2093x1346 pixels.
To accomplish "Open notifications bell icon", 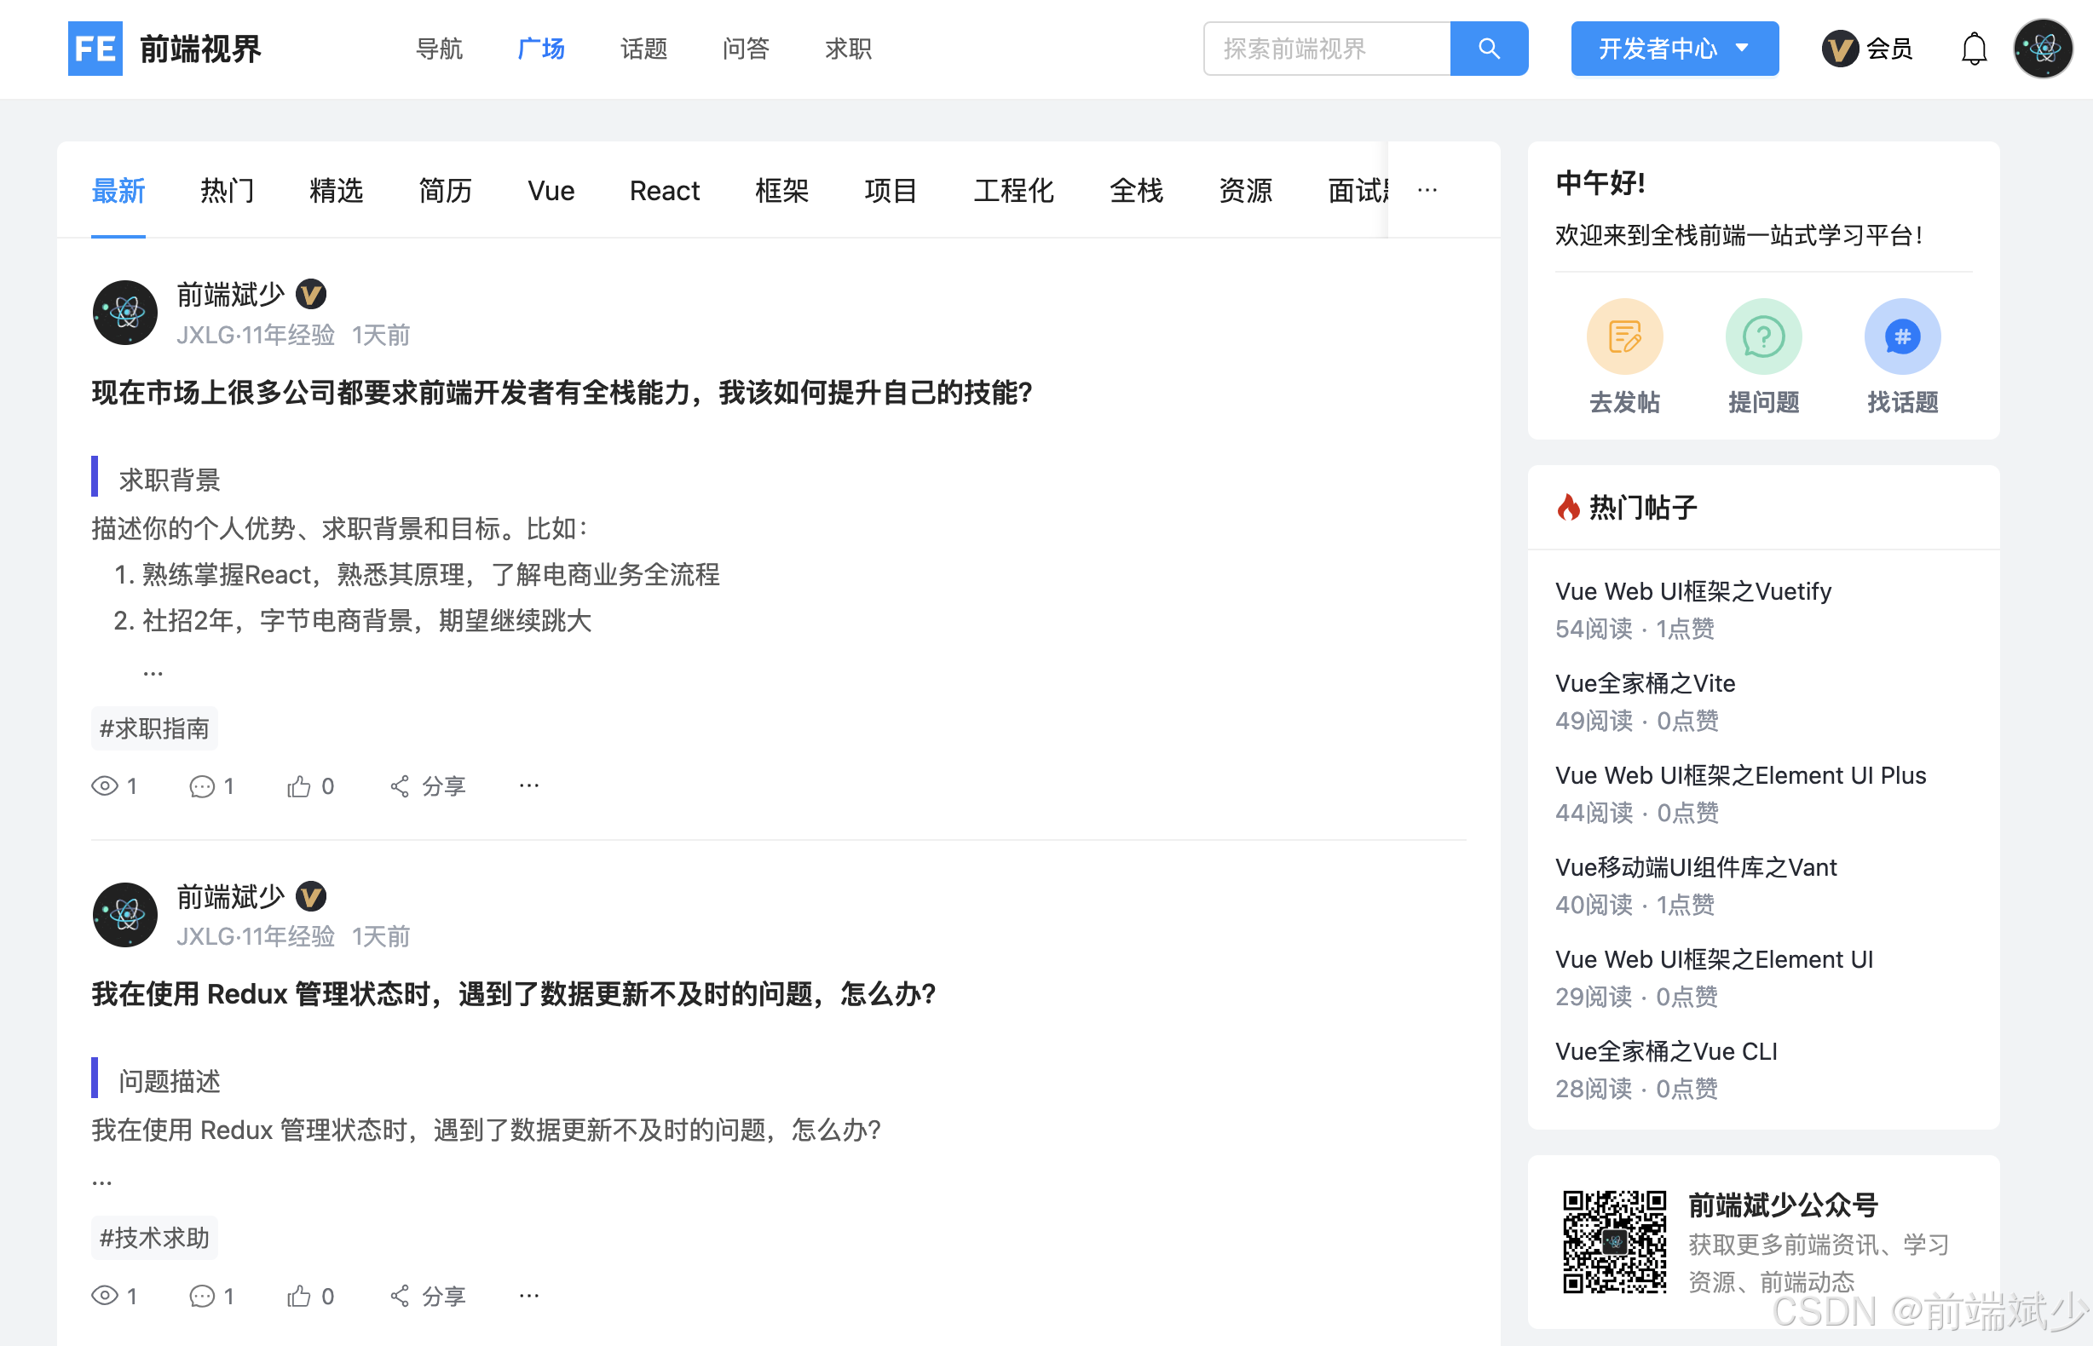I will point(1973,49).
